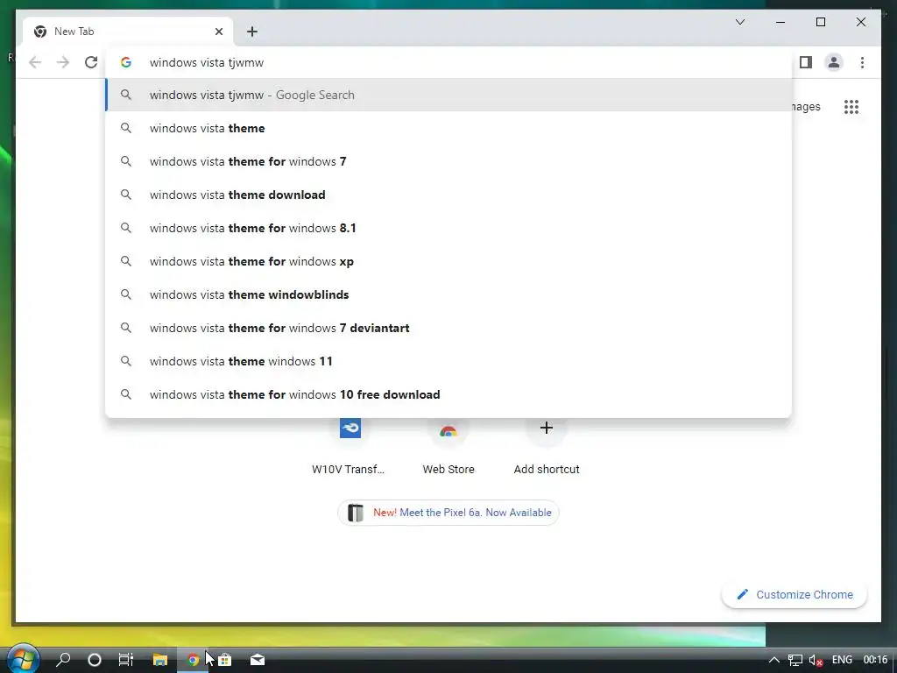Click the network icon in system tray
The image size is (897, 673).
(795, 661)
